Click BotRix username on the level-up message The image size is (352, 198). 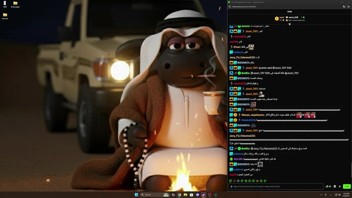coord(246,148)
